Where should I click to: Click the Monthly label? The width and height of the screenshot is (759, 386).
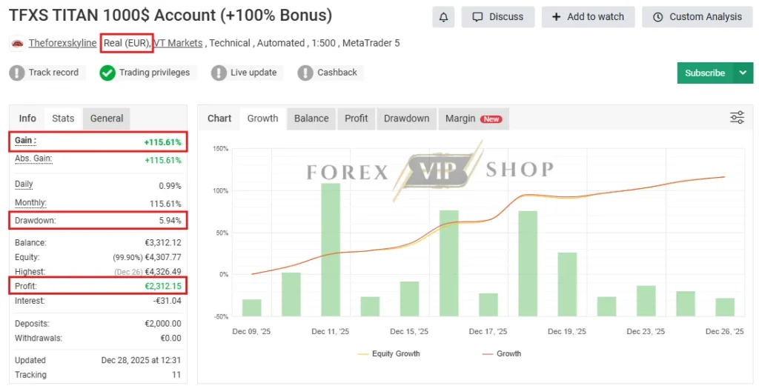click(30, 203)
